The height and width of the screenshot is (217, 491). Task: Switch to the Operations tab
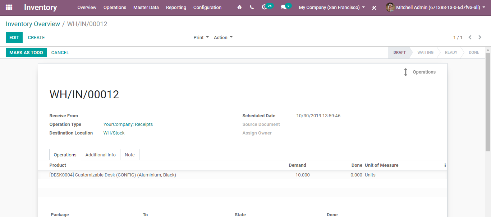65,155
